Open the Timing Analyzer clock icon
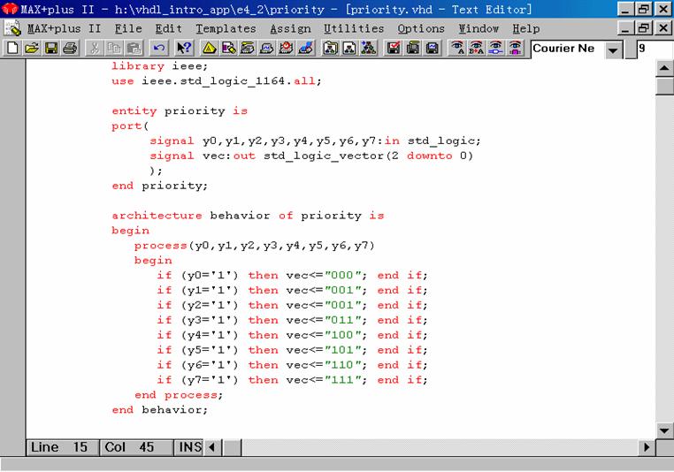 point(287,48)
